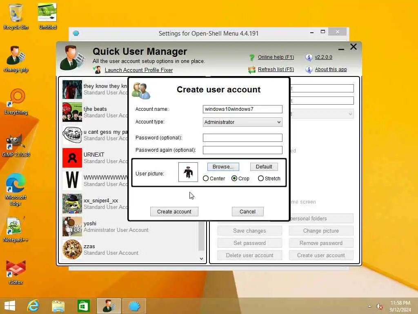Click the version info icon beside v2.2.0.0
This screenshot has height=314, width=418.
(309, 57)
